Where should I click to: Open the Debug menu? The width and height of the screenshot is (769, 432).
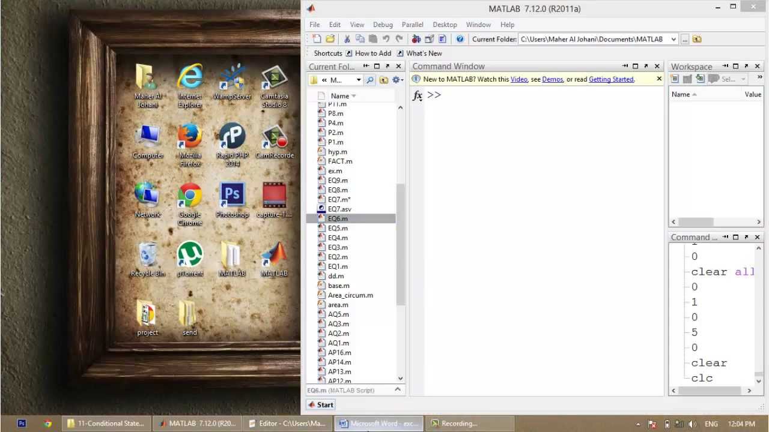(383, 25)
